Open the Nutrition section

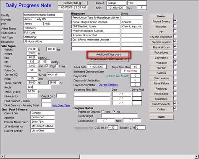pyautogui.click(x=161, y=68)
